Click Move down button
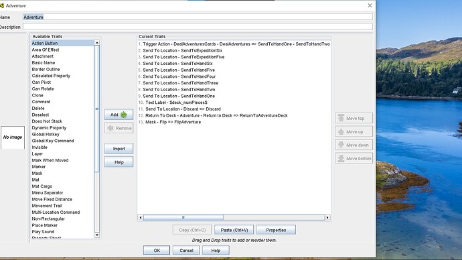462x260 pixels. point(354,145)
